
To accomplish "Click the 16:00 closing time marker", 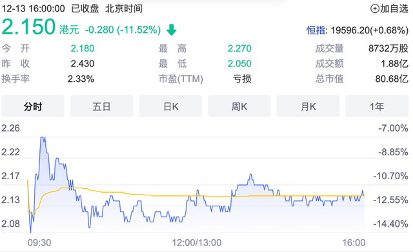I will 354,242.
